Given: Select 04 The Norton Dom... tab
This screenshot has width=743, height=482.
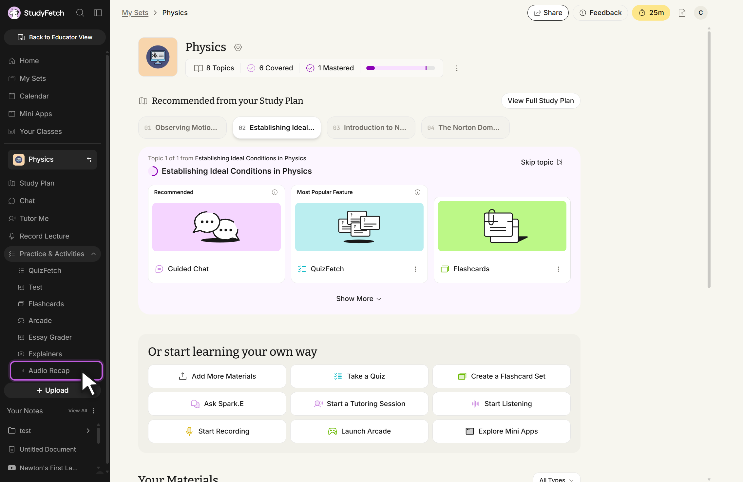Looking at the screenshot, I should [x=466, y=128].
